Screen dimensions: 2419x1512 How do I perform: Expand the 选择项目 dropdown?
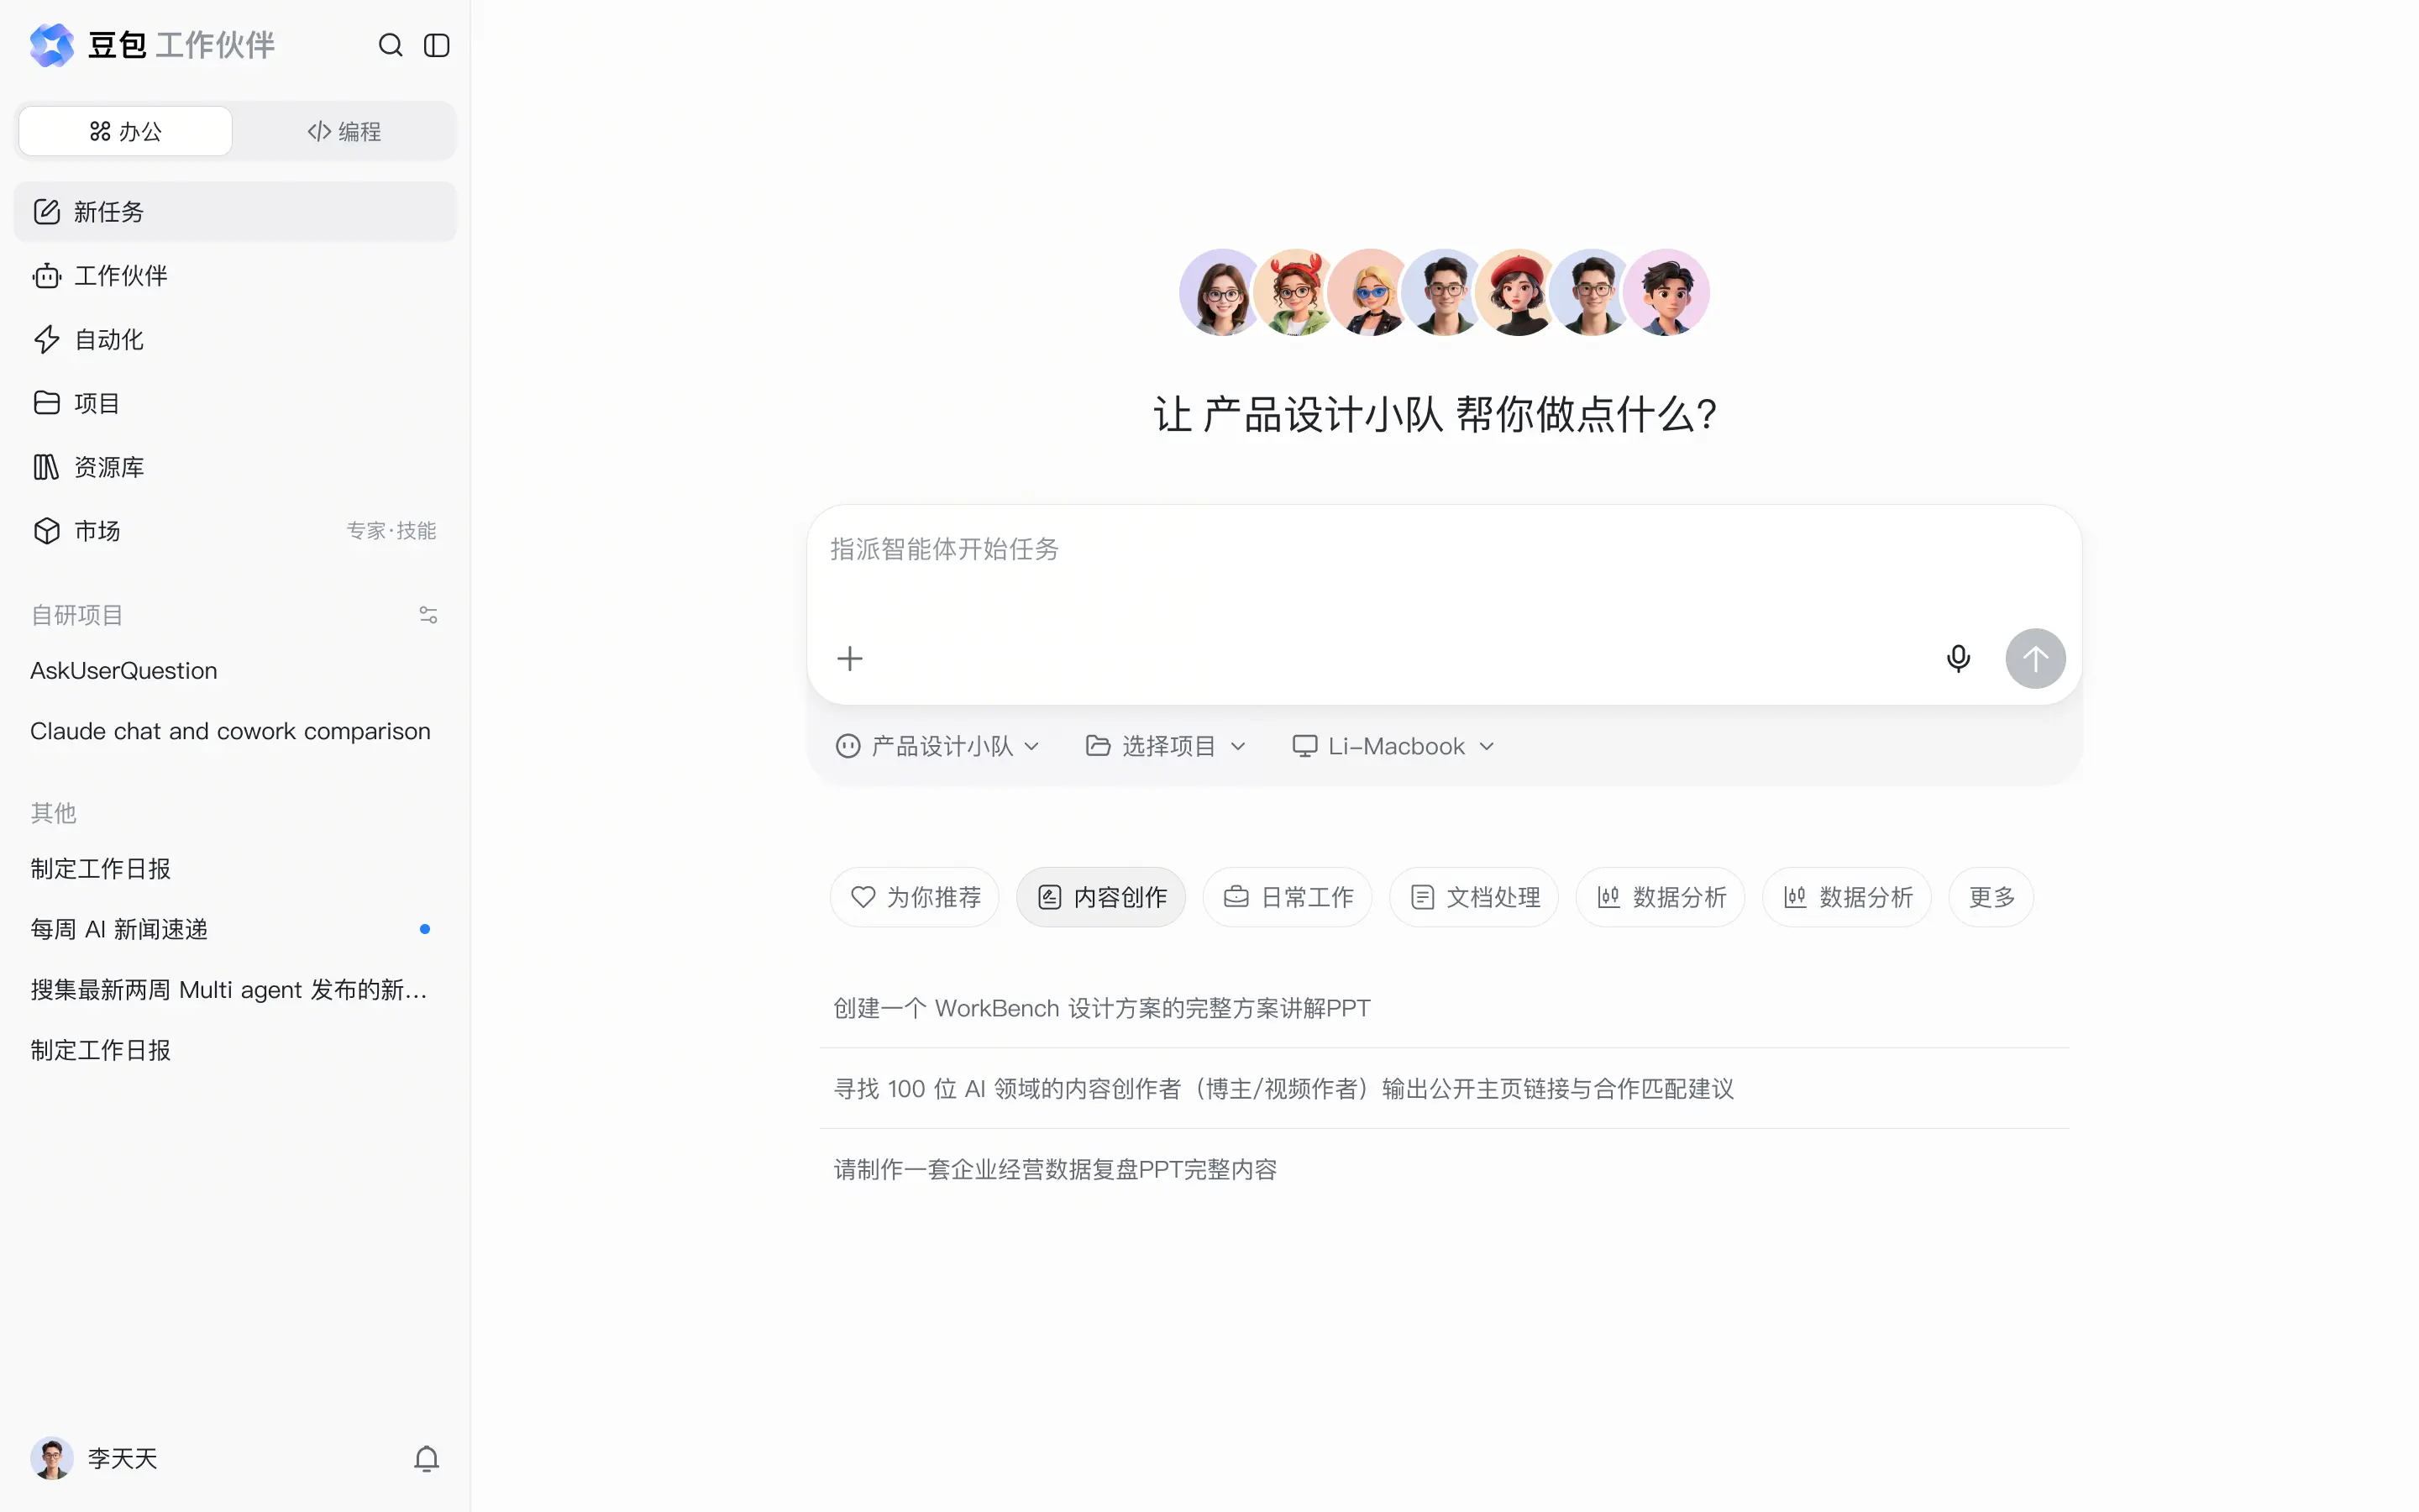[x=1166, y=746]
